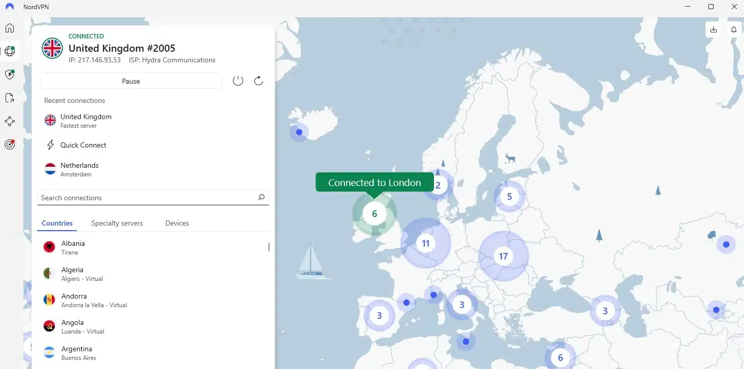Click the disconnect power icon
The image size is (744, 369).
(x=238, y=81)
